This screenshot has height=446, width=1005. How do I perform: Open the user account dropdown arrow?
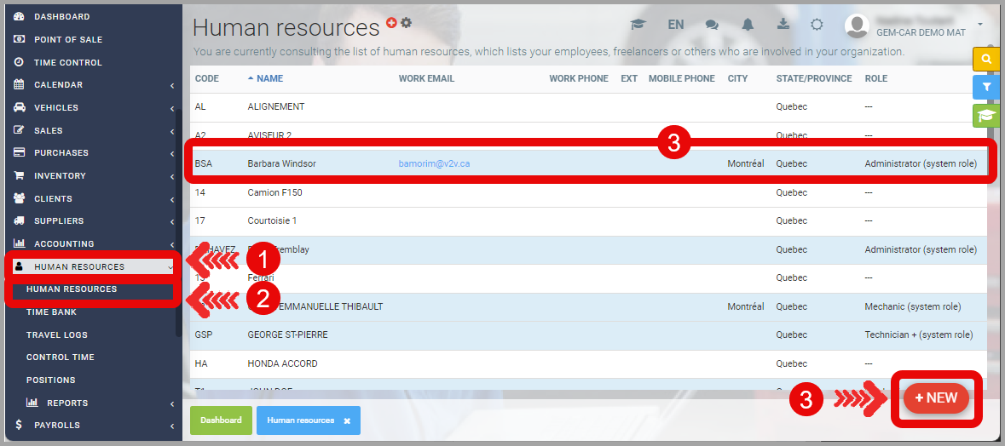click(980, 24)
